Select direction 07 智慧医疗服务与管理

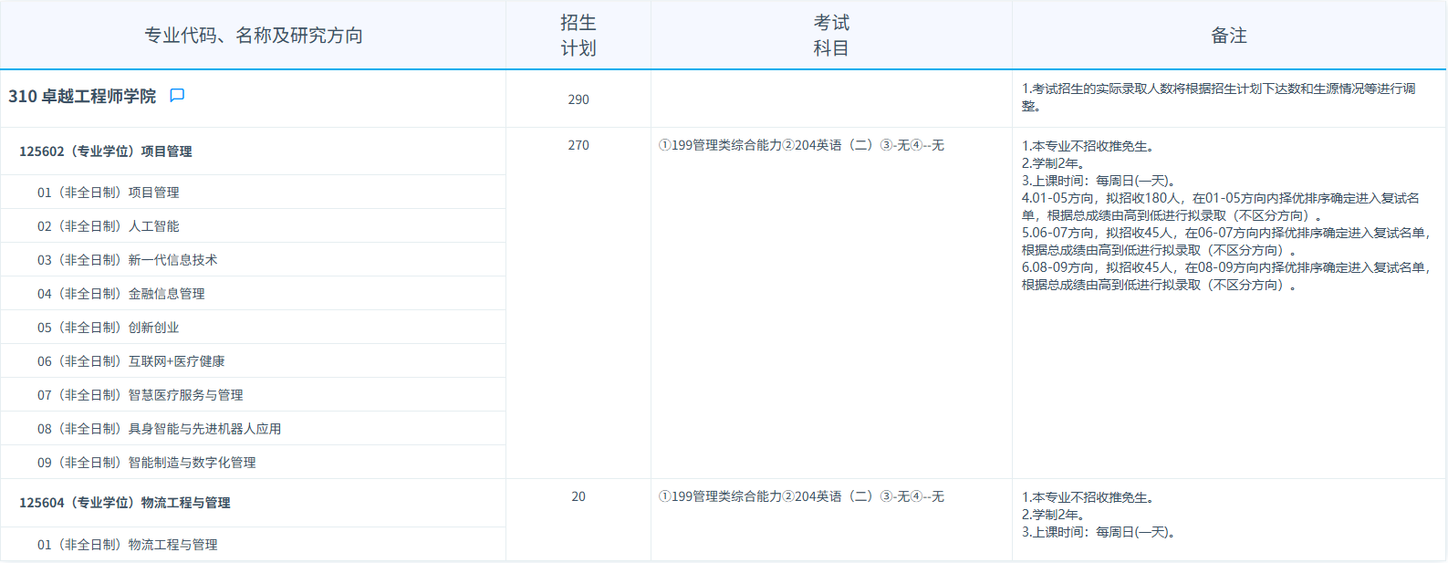coord(141,395)
